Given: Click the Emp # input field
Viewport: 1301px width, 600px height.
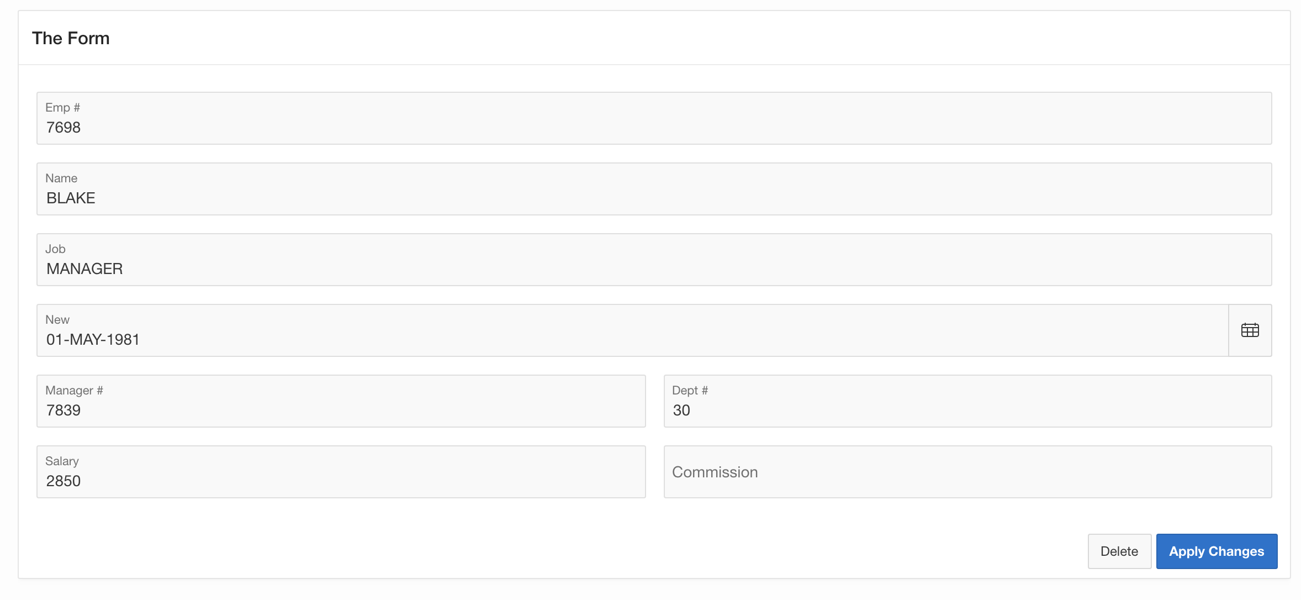Looking at the screenshot, I should 654,127.
